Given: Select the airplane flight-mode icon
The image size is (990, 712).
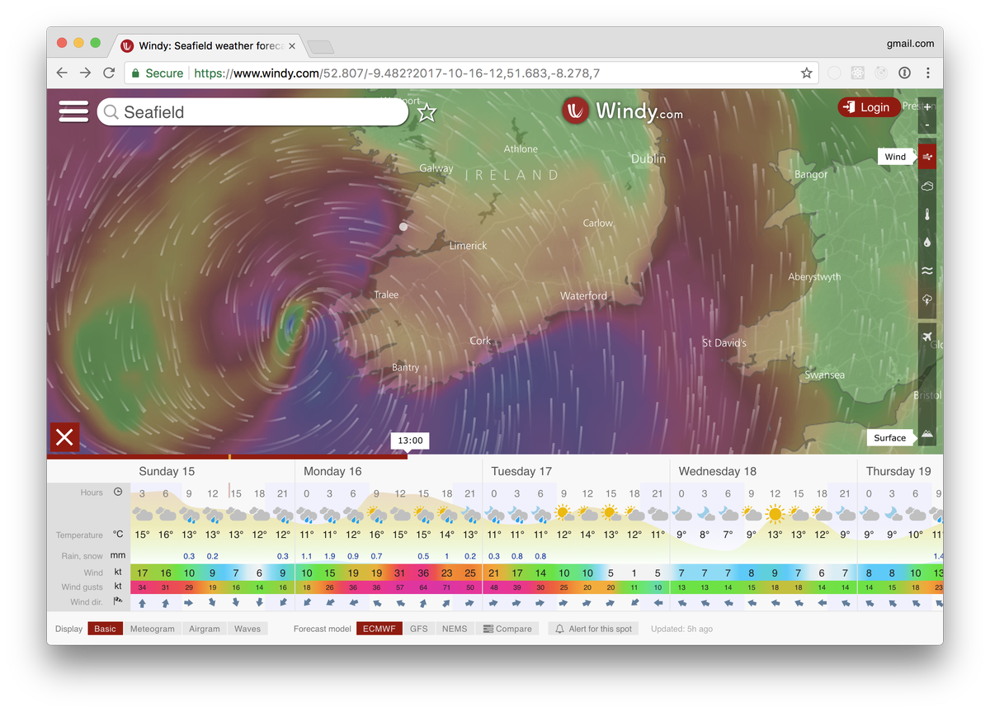Looking at the screenshot, I should coord(926,337).
